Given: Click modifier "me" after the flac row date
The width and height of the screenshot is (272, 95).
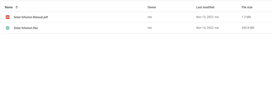Looking at the screenshot, I should [x=217, y=28].
